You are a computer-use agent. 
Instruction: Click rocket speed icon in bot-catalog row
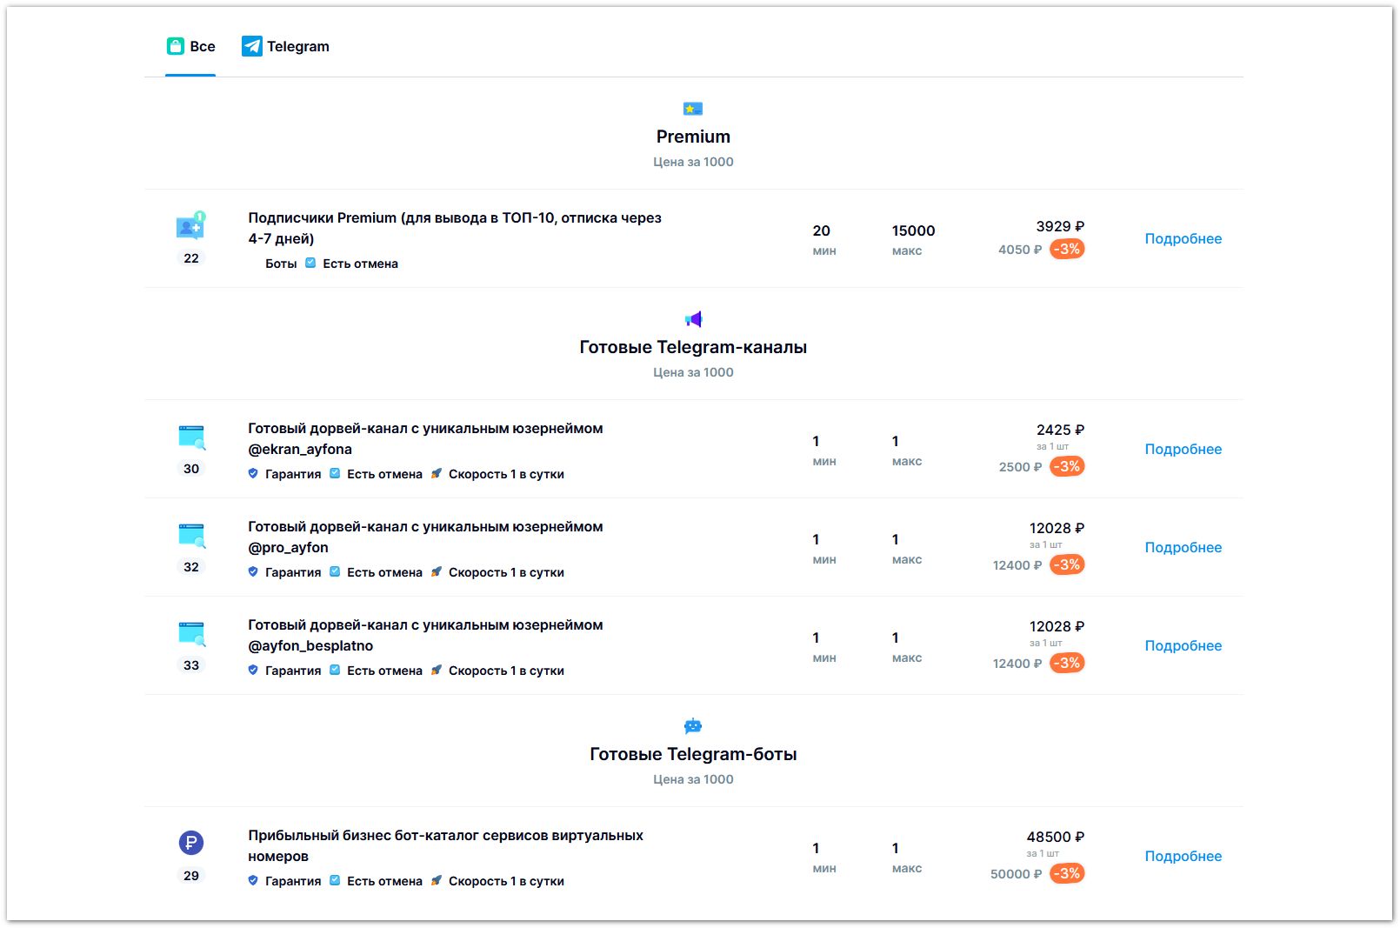437,881
